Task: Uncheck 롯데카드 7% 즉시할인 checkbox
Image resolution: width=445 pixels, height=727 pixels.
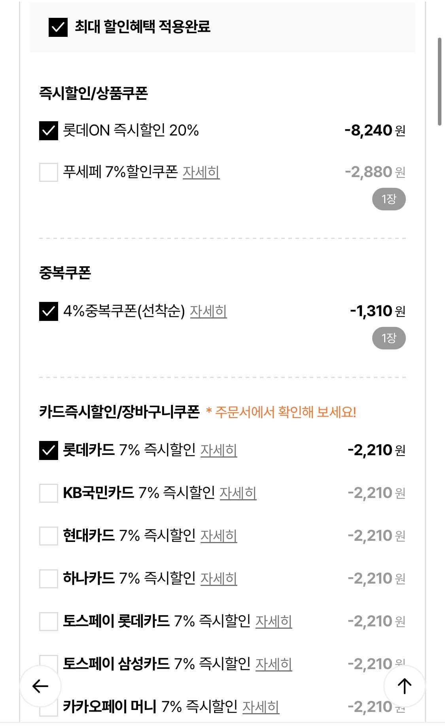Action: coord(48,450)
